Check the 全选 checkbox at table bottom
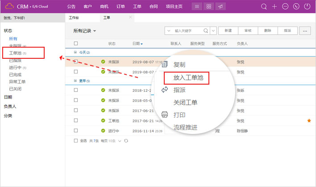The image size is (316, 187). point(76,141)
